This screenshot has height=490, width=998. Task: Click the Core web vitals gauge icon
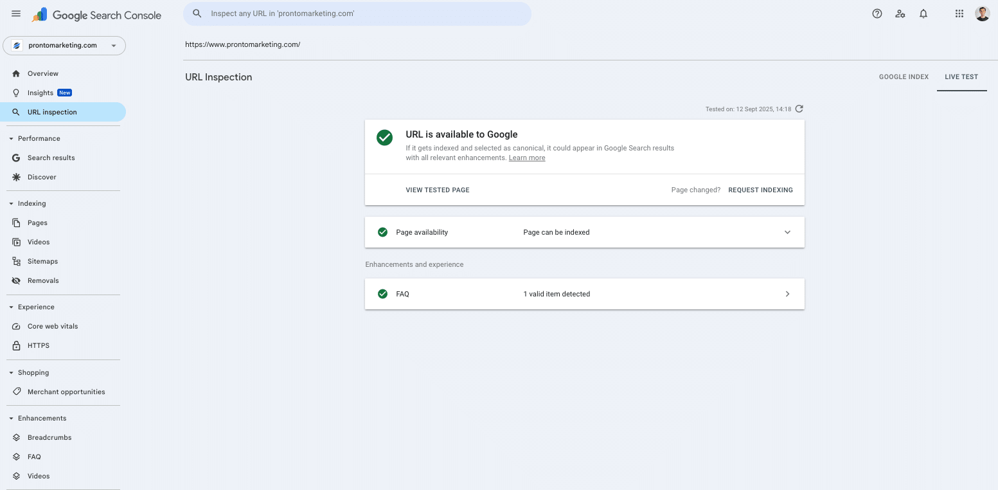tap(16, 326)
